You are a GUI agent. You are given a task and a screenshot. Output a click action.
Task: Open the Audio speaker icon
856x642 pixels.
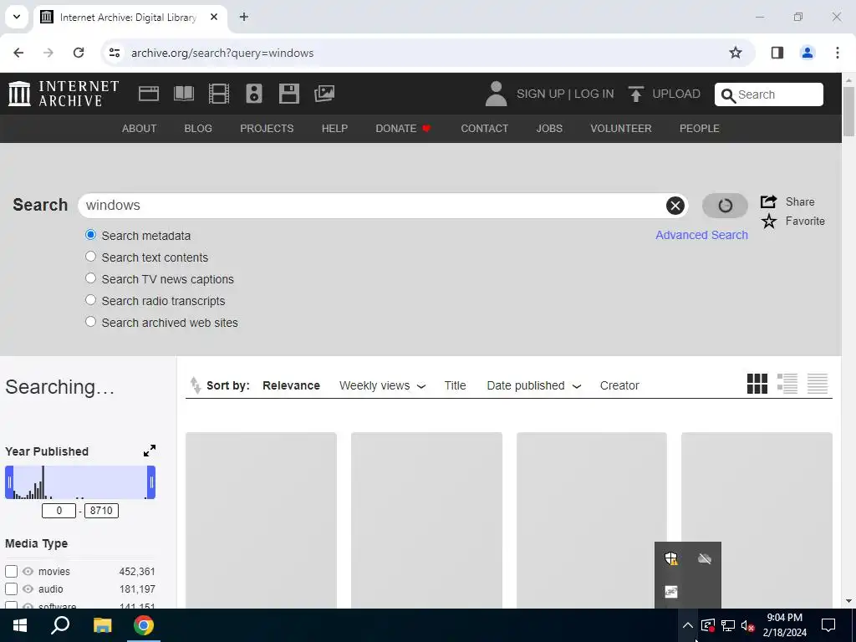coord(254,94)
